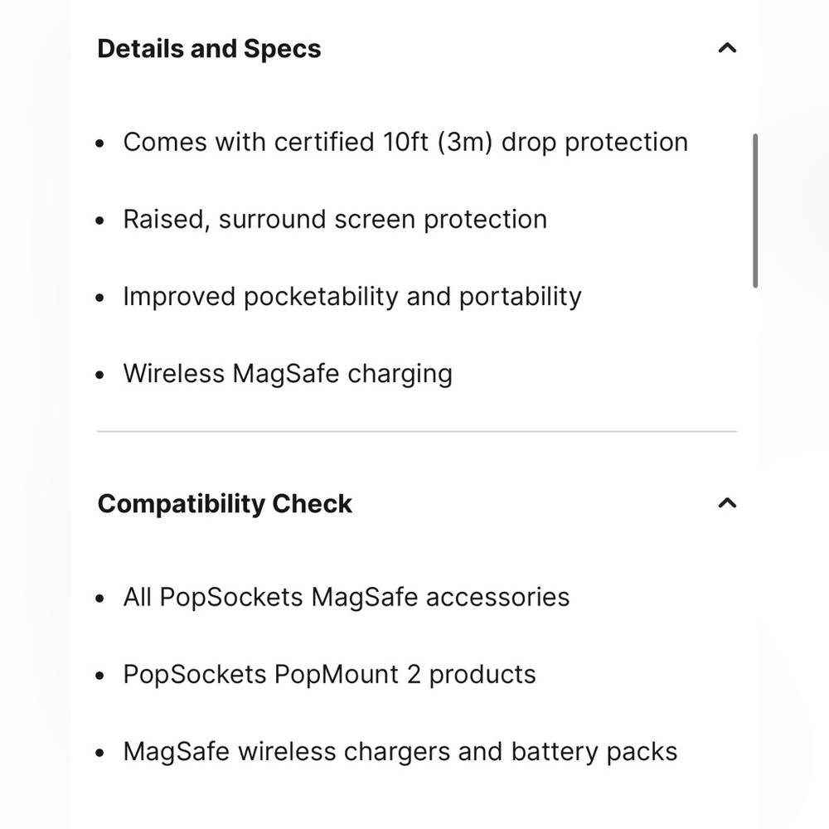Image resolution: width=829 pixels, height=829 pixels.
Task: Click the divider line between sections
Action: [417, 431]
